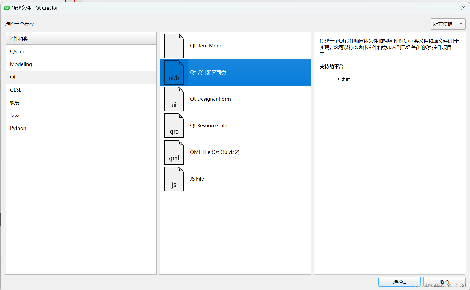Image resolution: width=470 pixels, height=290 pixels.
Task: Click the Qt Creator logo in title bar
Action: 7,8
